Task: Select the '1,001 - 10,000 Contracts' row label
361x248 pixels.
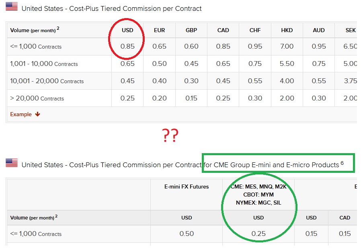Action: [x=44, y=64]
